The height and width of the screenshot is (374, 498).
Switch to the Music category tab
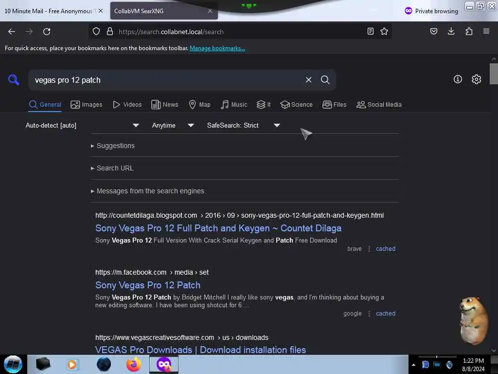tap(234, 105)
